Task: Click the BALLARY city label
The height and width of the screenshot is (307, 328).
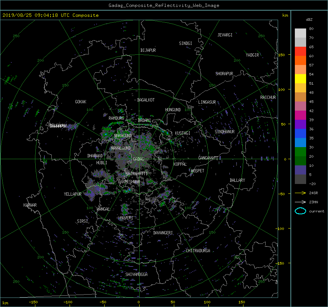Action: pos(237,180)
